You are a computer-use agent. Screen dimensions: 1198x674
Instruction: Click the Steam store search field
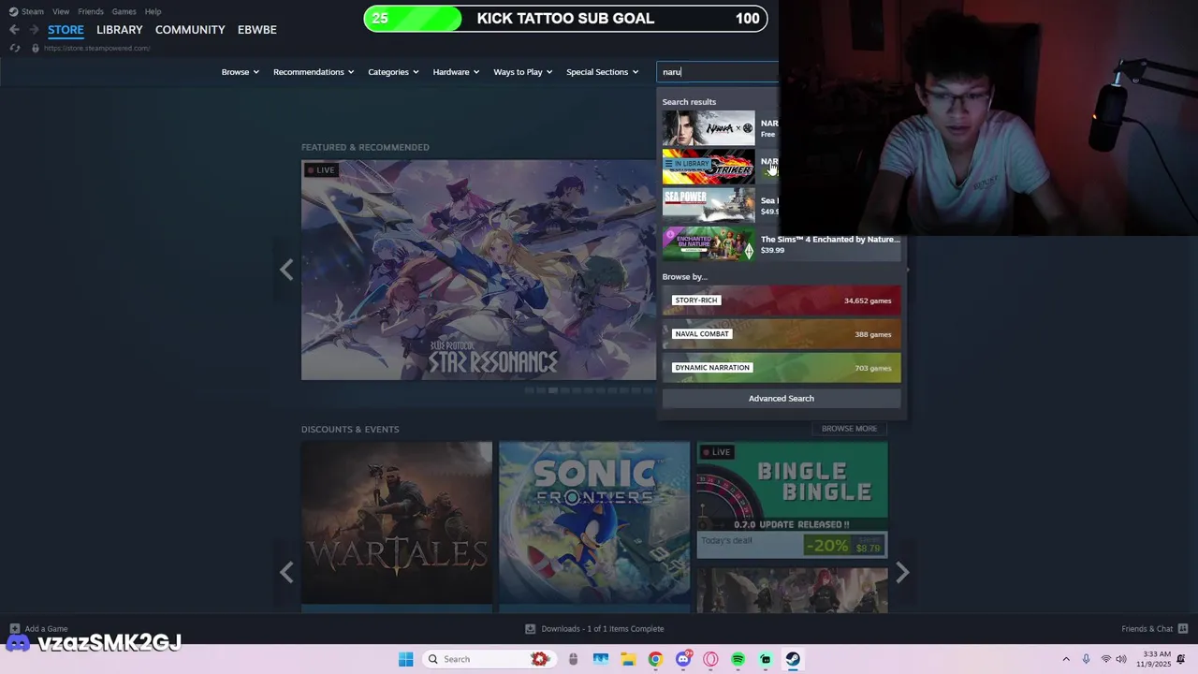(718, 72)
